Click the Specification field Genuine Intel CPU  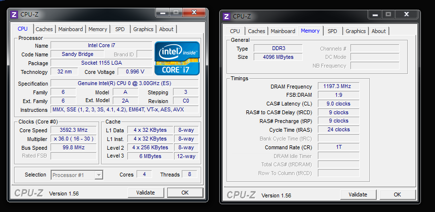coord(124,83)
